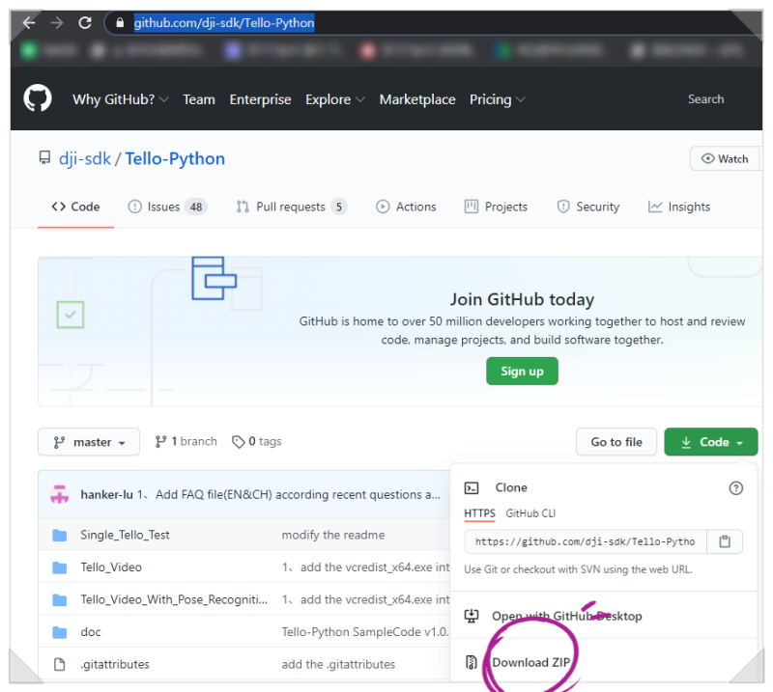This screenshot has width=773, height=692.
Task: Switch to the Code tab
Action: click(x=75, y=207)
